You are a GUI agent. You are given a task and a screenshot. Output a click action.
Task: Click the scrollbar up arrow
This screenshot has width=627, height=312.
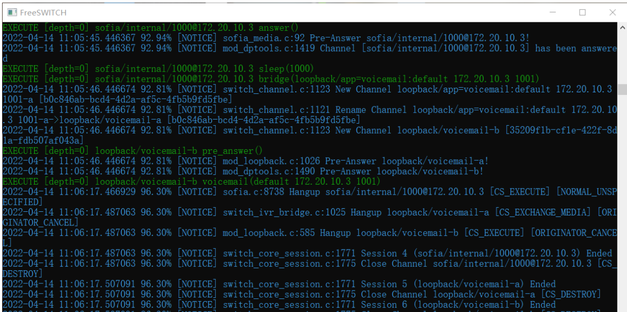[x=622, y=27]
